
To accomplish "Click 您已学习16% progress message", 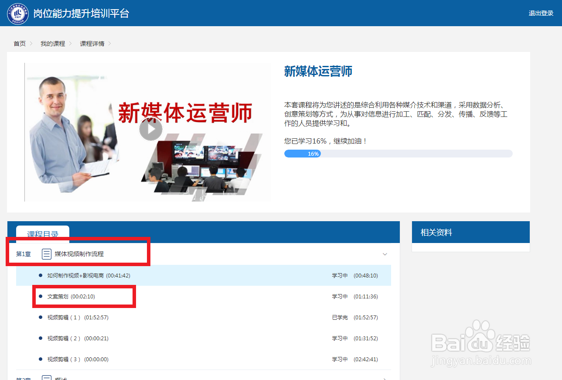I will (x=326, y=141).
